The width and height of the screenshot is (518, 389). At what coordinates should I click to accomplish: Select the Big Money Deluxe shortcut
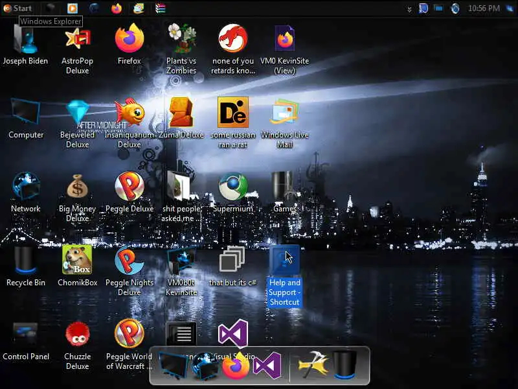77,198
